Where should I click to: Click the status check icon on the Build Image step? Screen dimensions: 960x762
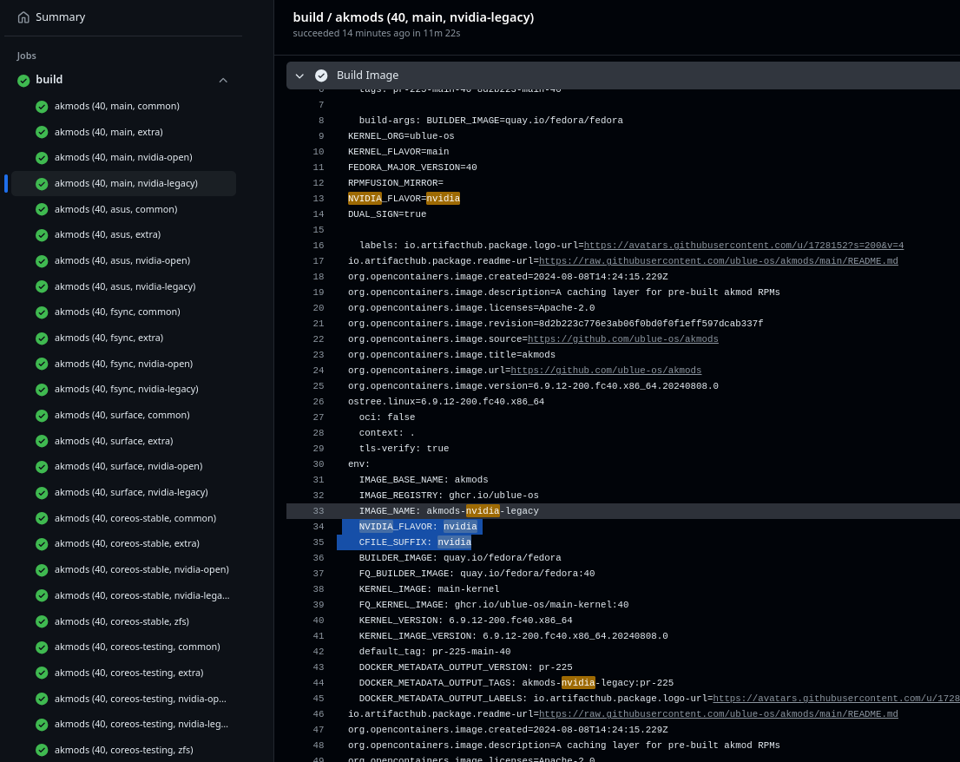click(321, 75)
